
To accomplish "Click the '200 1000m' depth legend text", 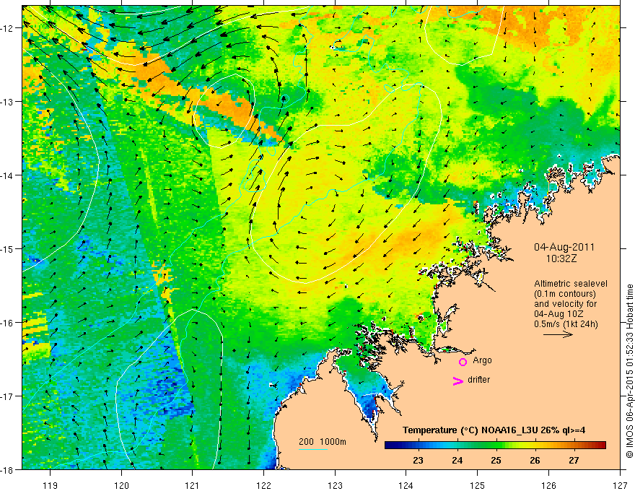I will pyautogui.click(x=323, y=442).
